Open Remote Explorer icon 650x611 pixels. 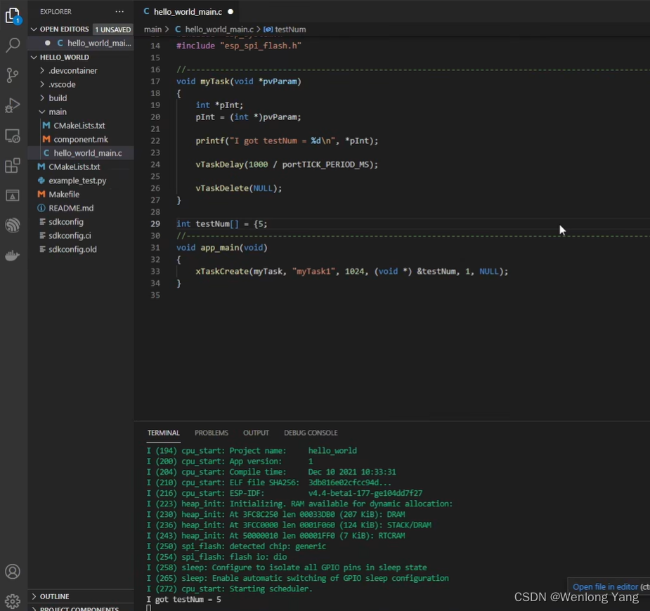pyautogui.click(x=13, y=136)
